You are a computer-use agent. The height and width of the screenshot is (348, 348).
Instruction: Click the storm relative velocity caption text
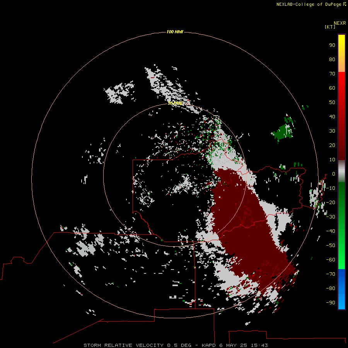tap(176, 345)
